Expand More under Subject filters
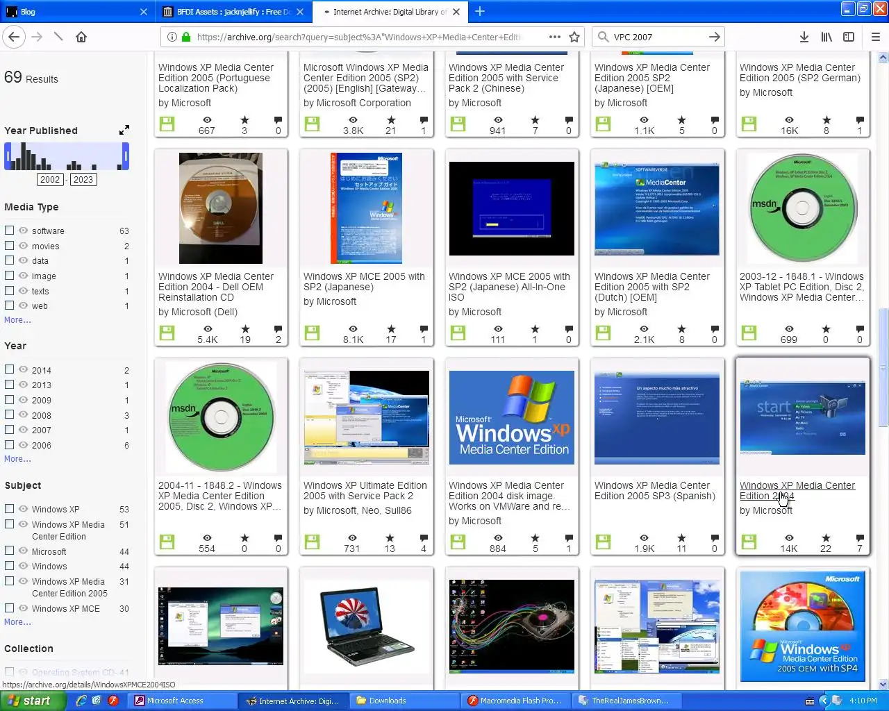The image size is (889, 711). [x=17, y=622]
